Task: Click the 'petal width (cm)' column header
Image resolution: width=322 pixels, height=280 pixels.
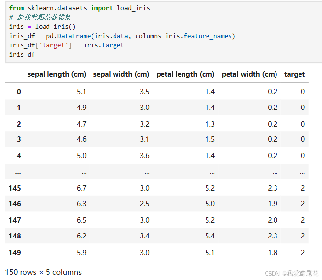Action: (249, 74)
